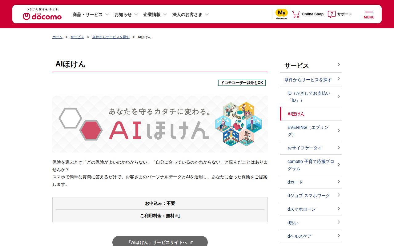The height and width of the screenshot is (246, 394).
Task: Click the ※1 footnote link
Action: click(x=178, y=216)
